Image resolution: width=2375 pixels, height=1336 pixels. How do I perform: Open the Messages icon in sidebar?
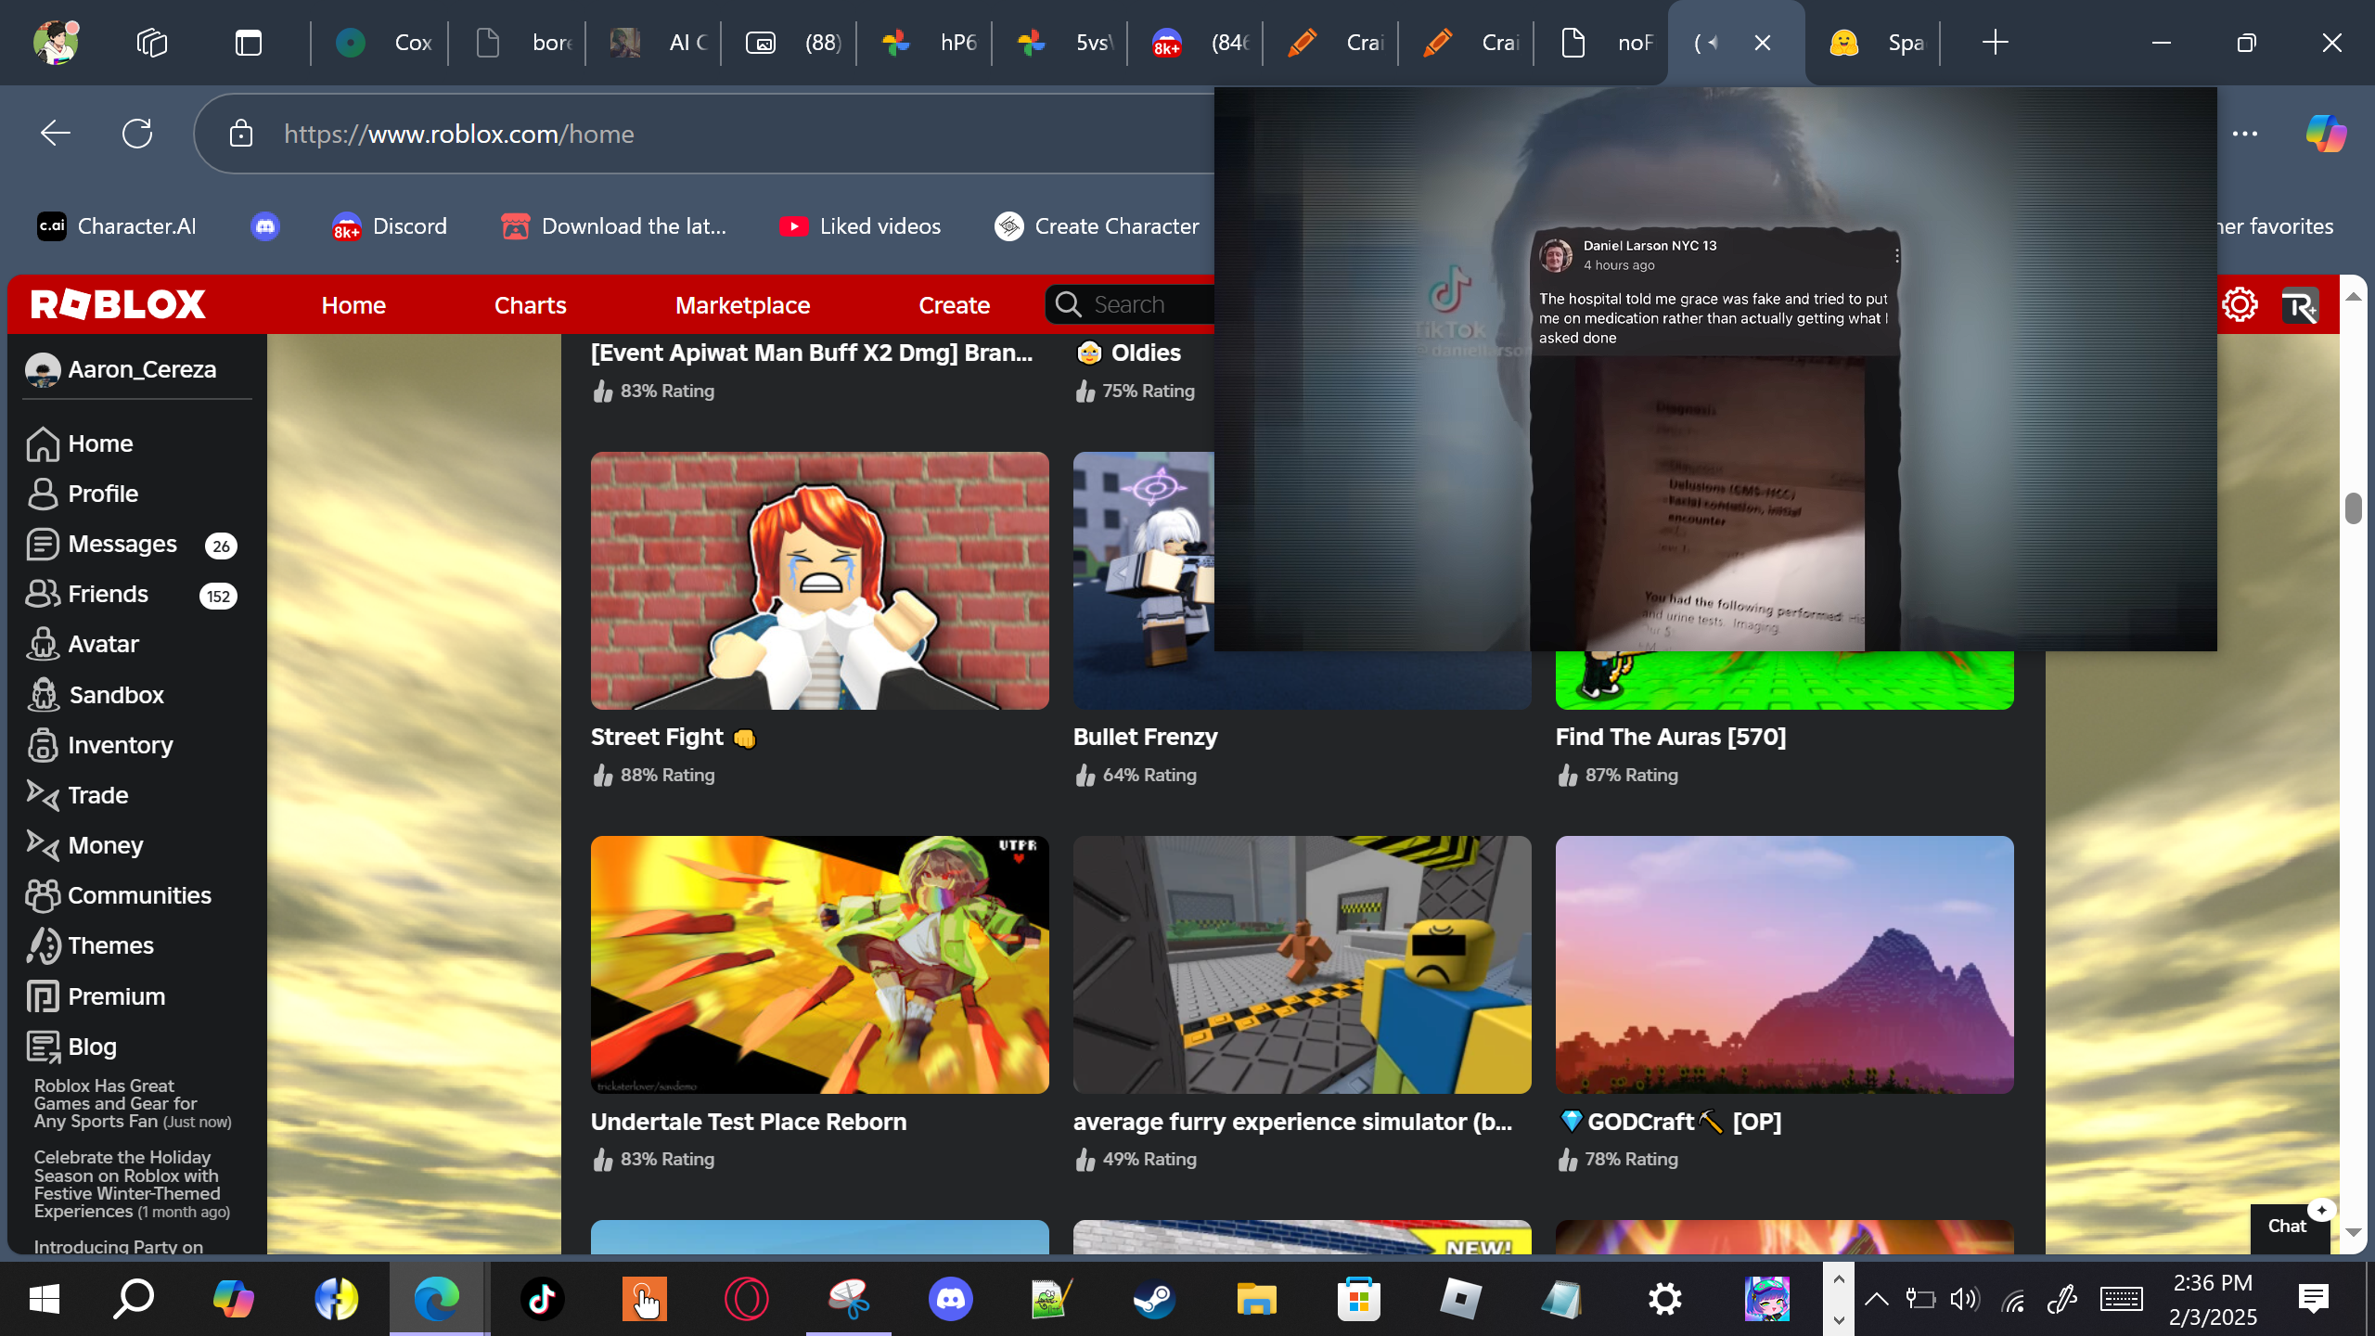[x=43, y=544]
